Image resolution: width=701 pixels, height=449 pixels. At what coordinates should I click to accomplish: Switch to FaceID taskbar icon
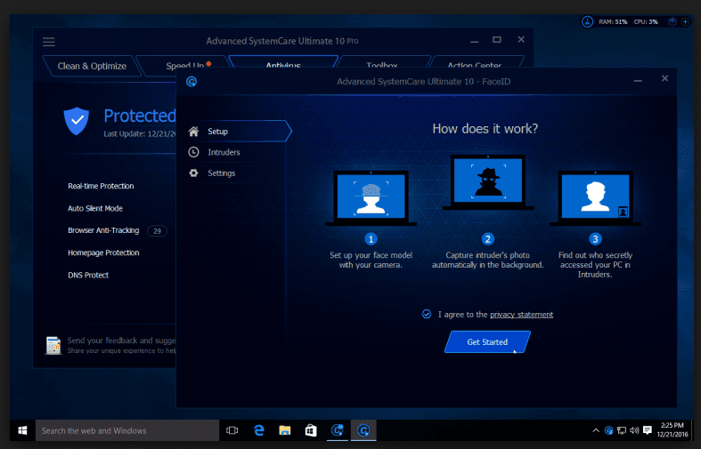click(363, 430)
